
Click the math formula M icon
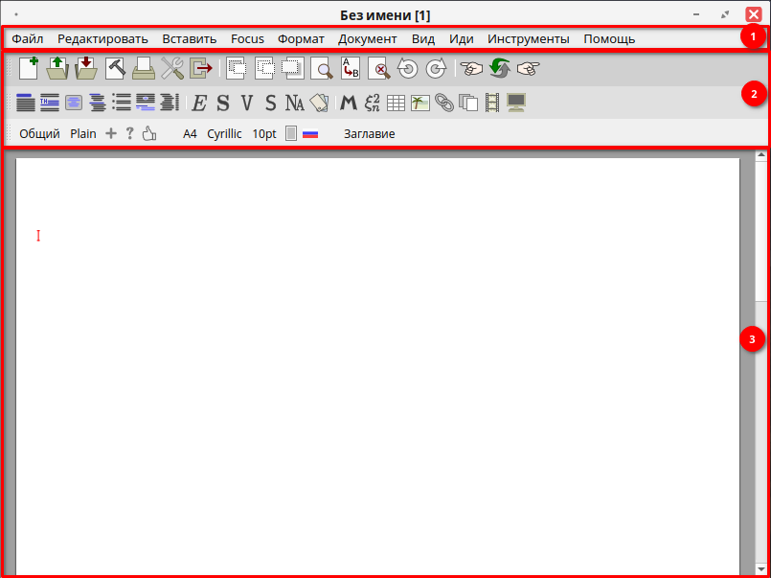click(348, 103)
